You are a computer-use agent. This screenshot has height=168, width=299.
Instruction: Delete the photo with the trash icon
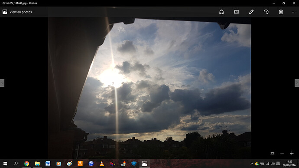281,12
